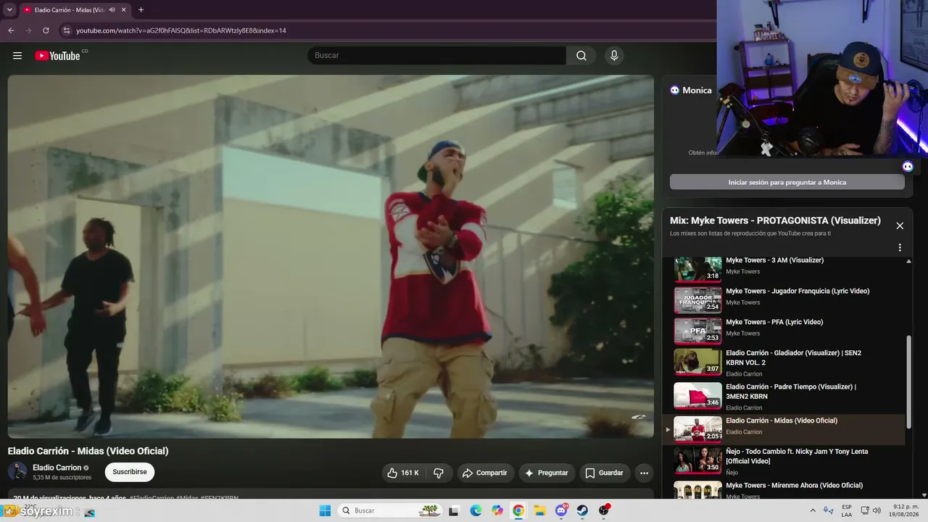This screenshot has width=928, height=522.
Task: Subscribe to Eladio Carrion via Suscribirse
Action: (130, 472)
